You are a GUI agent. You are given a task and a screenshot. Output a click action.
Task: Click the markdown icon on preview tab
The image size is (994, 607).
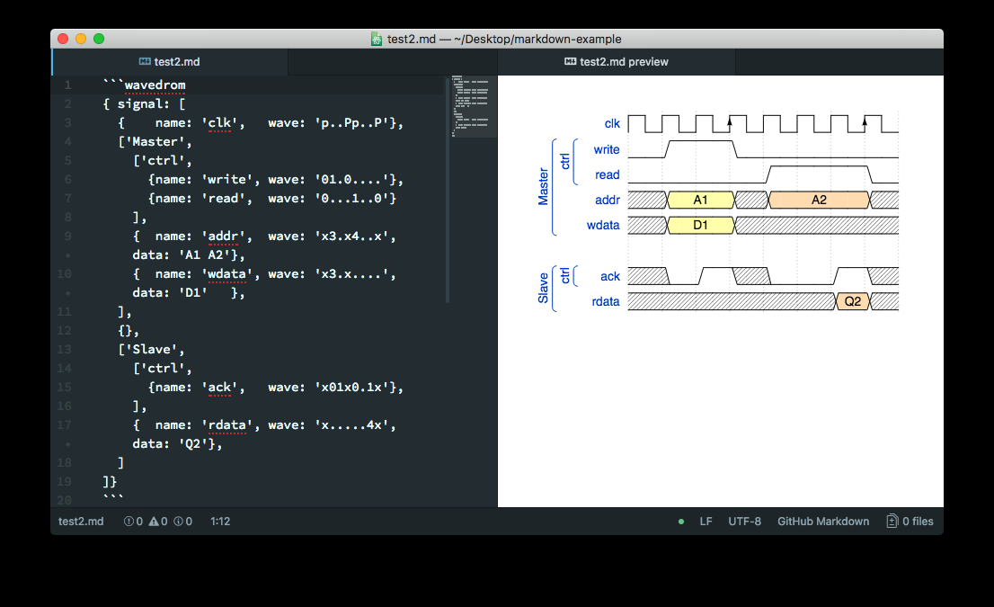(570, 62)
